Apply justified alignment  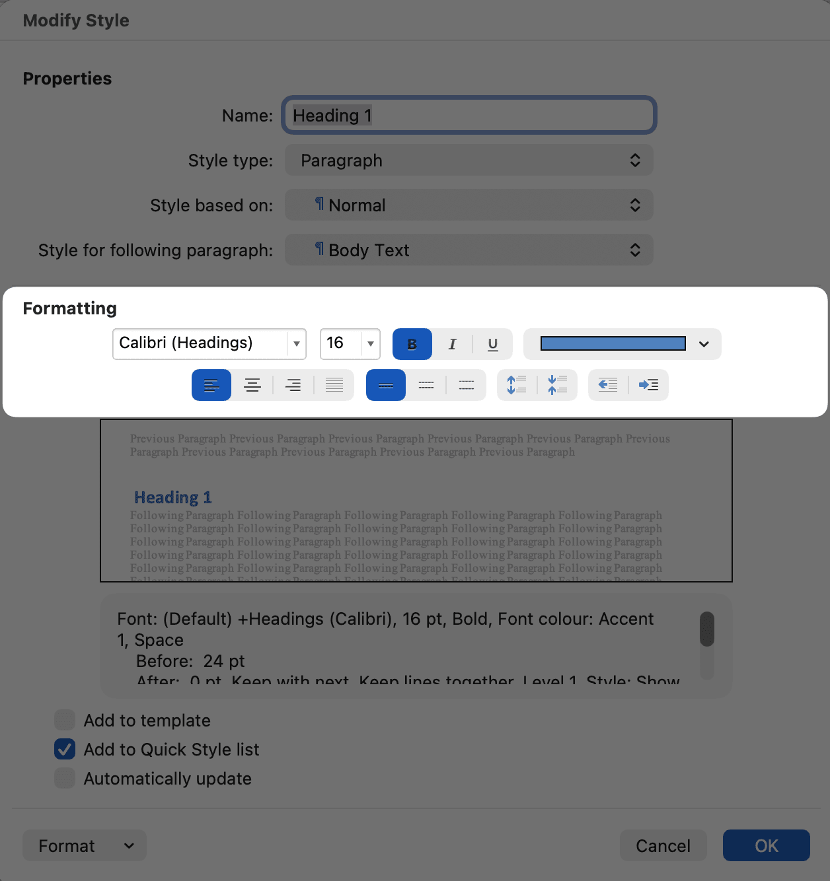pyautogui.click(x=334, y=384)
